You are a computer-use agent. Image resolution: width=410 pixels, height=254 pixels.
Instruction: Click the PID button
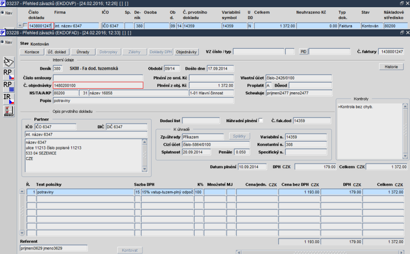click(303, 52)
